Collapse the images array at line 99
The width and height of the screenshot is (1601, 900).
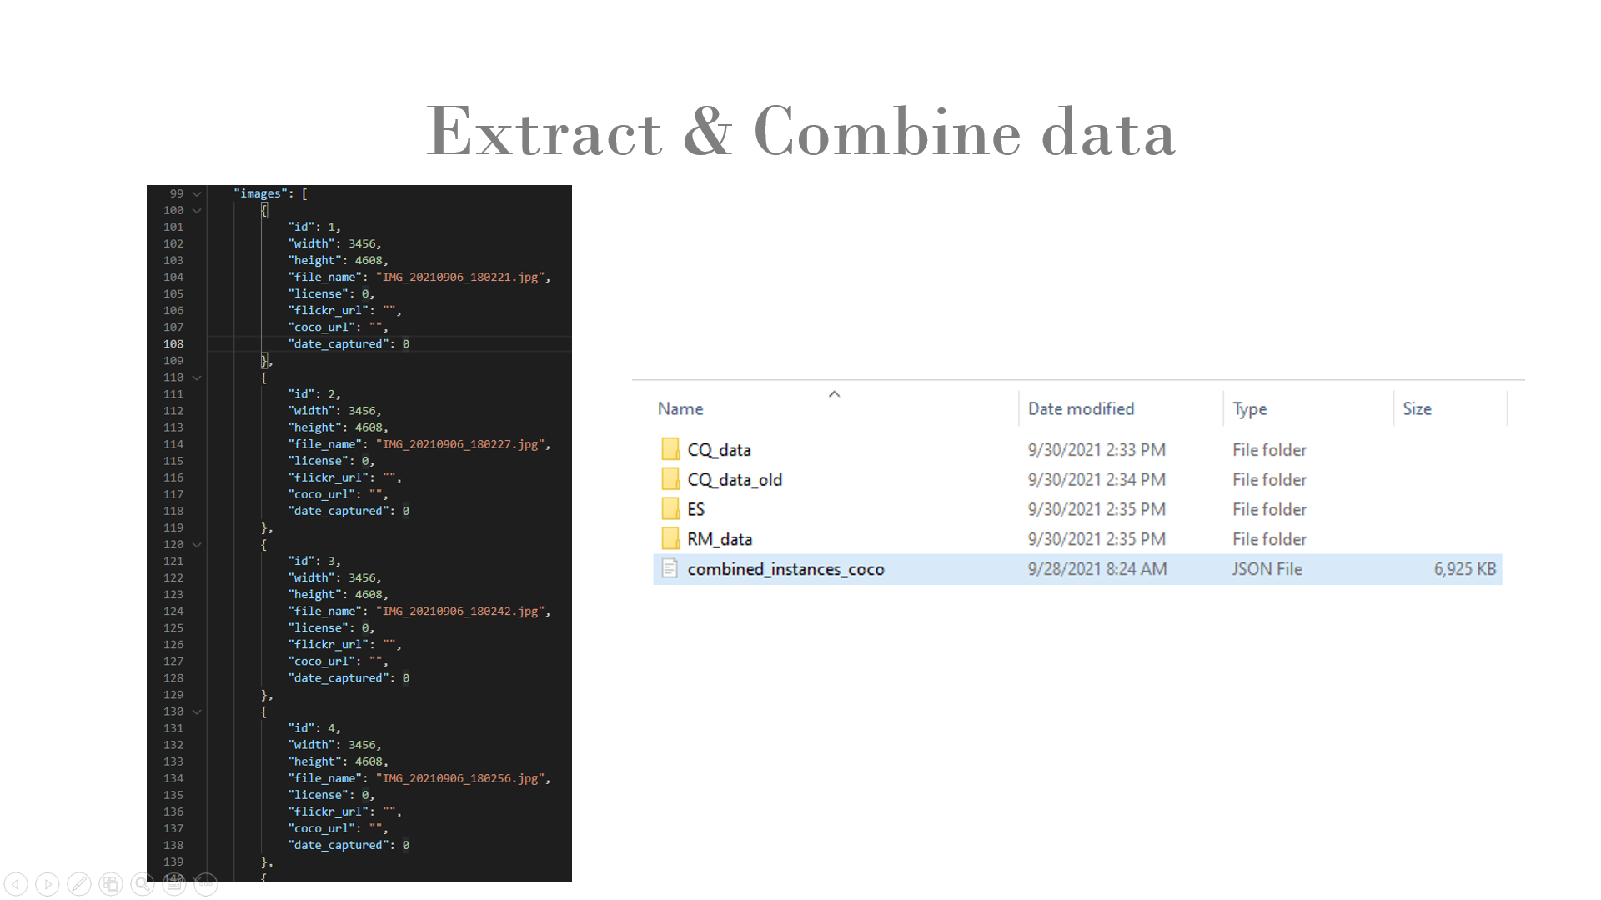(197, 193)
